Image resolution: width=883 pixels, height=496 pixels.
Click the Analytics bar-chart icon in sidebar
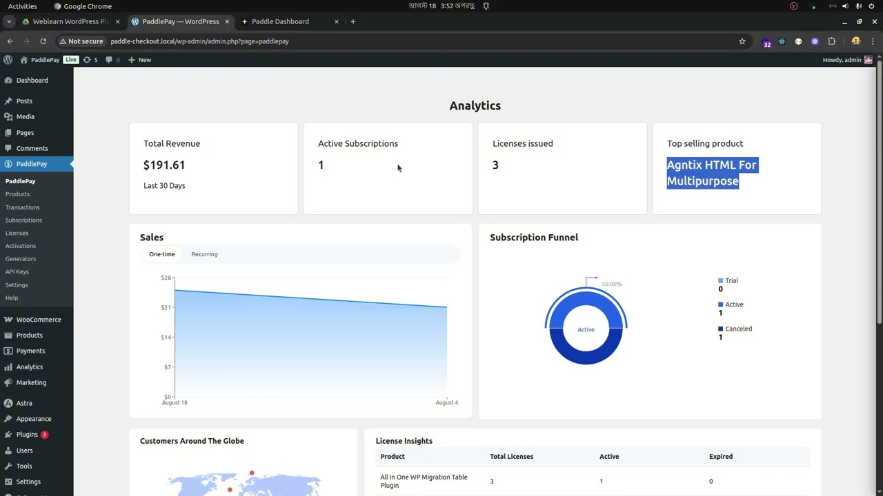pyautogui.click(x=8, y=366)
